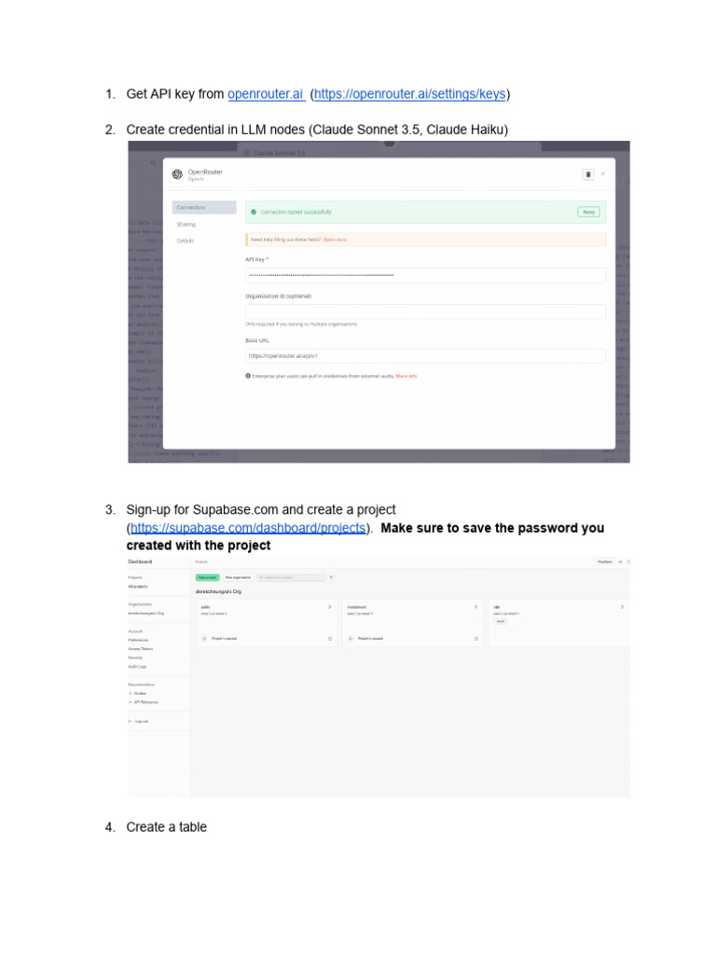
Task: Click the Base URL input field
Action: 425,355
